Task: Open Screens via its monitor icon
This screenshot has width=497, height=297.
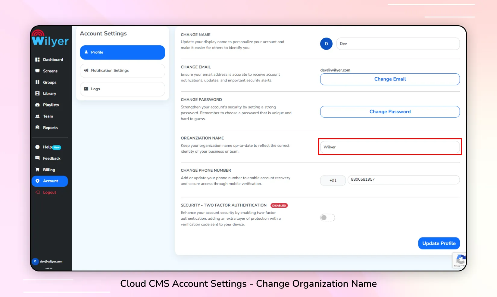Action: 37,71
